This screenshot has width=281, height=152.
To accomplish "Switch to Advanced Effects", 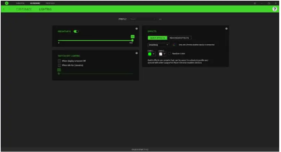I will tap(179, 38).
